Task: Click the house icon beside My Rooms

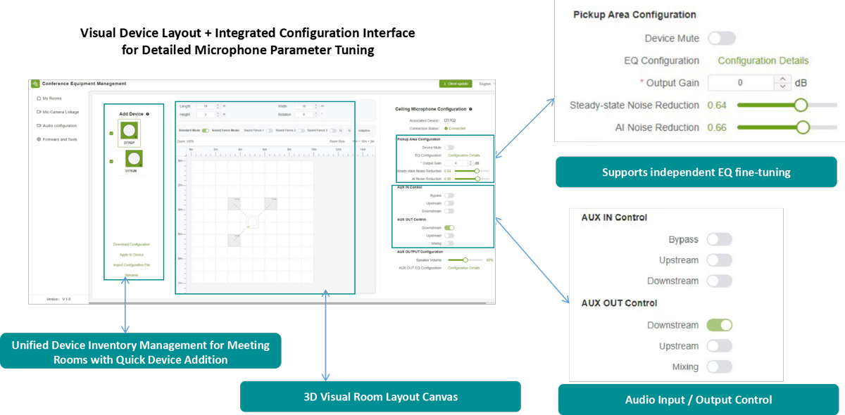Action: [x=39, y=98]
